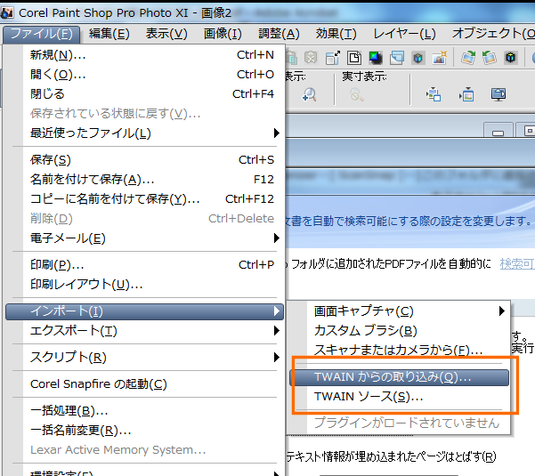
Task: Open the 編集 menu in menu bar
Action: (109, 34)
